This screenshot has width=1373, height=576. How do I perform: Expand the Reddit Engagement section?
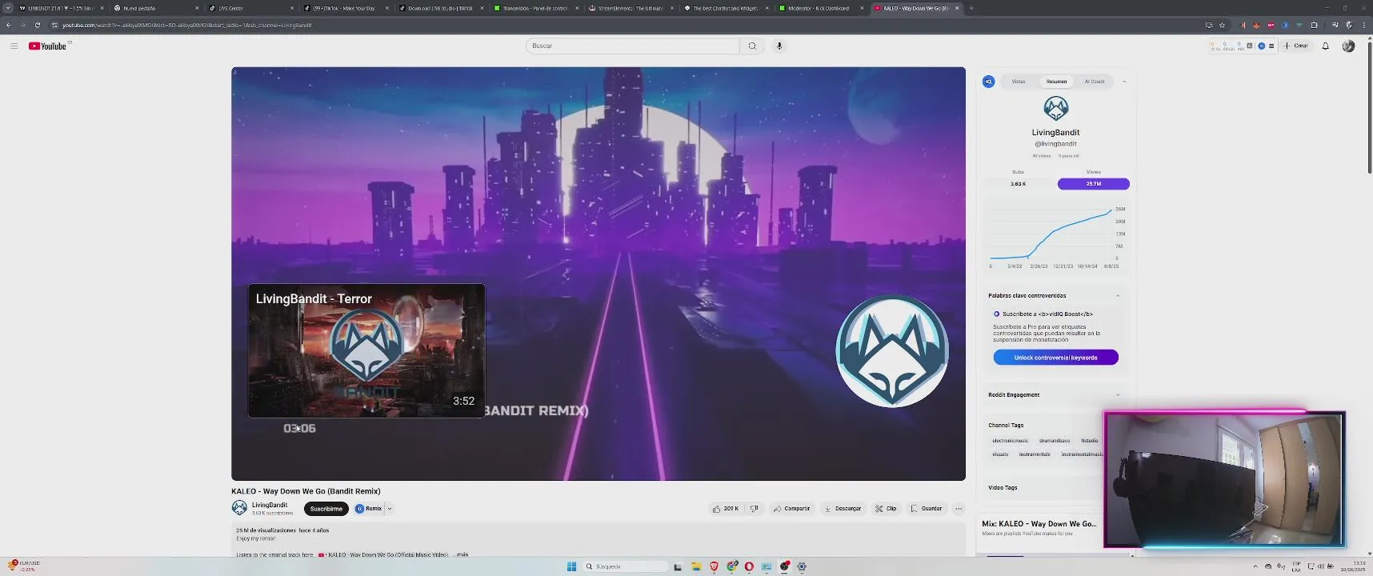click(1118, 395)
